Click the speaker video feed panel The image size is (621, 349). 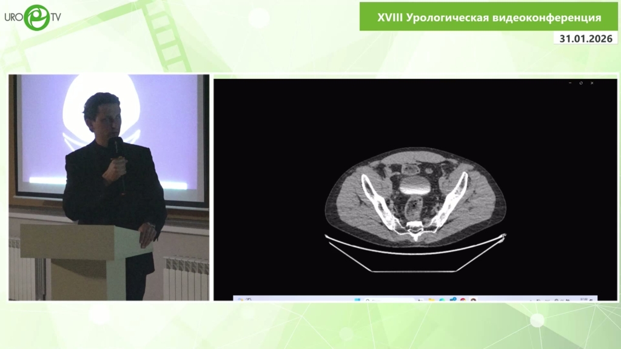click(x=109, y=187)
